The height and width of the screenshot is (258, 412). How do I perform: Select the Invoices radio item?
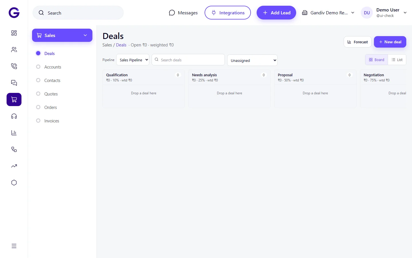(38, 121)
